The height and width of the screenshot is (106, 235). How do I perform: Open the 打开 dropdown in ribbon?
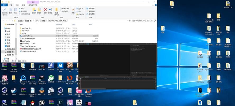pyautogui.click(x=79, y=9)
